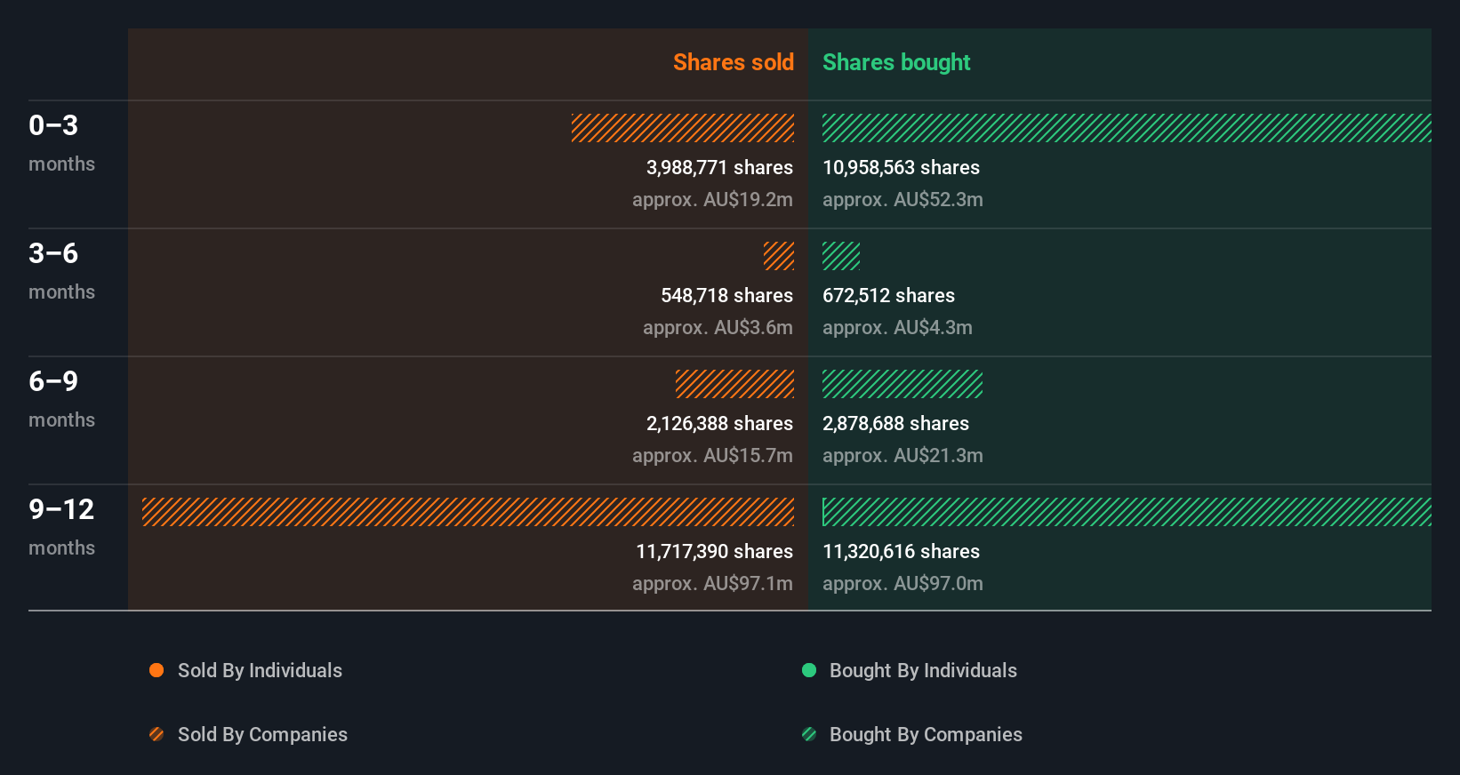Click the 0–3 months bought bar
The width and height of the screenshot is (1460, 775).
(x=1127, y=128)
